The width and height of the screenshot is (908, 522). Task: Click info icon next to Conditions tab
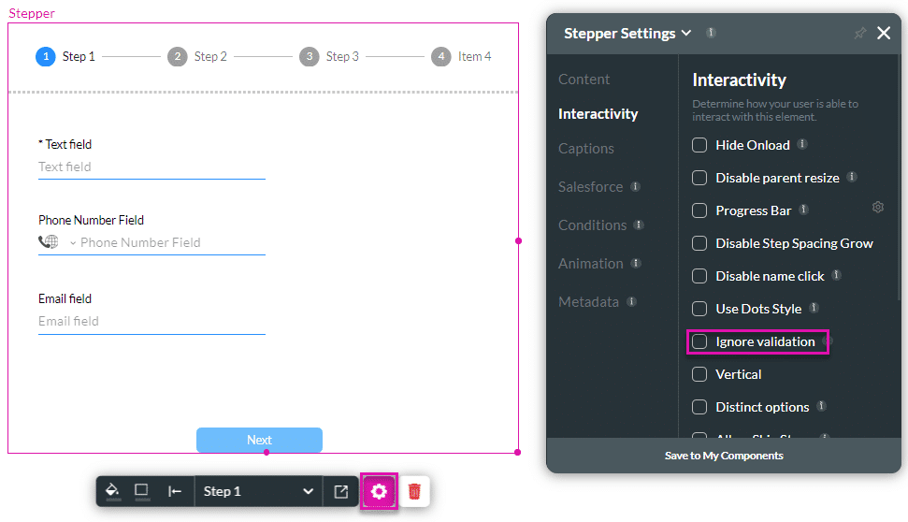point(639,225)
